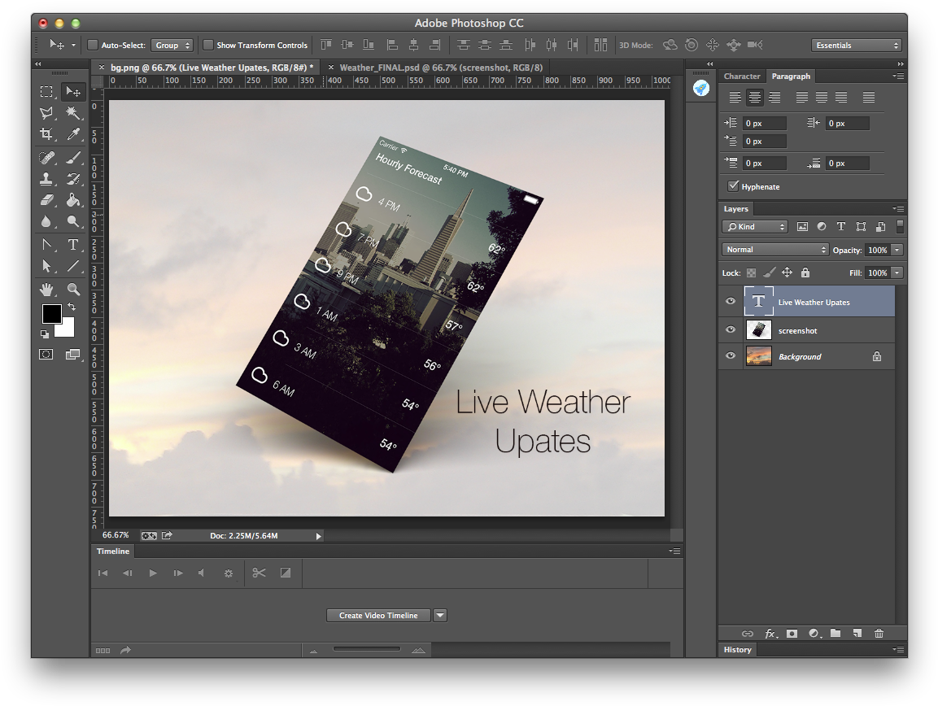This screenshot has width=938, height=706.
Task: Select the Path Selection tool
Action: (46, 266)
